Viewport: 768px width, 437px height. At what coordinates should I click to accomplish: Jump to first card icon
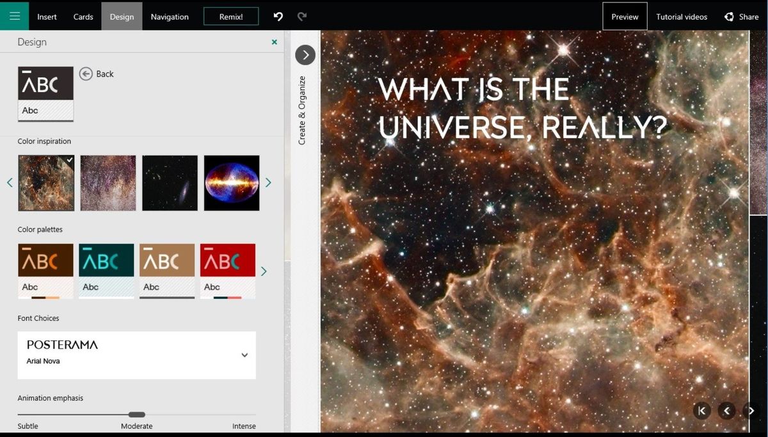[701, 411]
